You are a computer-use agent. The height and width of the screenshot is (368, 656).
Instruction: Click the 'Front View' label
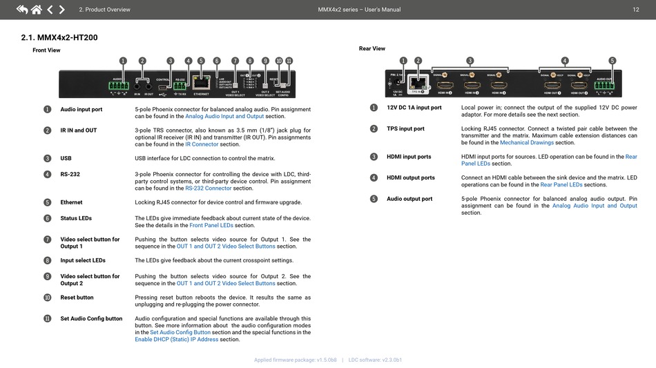pos(46,50)
